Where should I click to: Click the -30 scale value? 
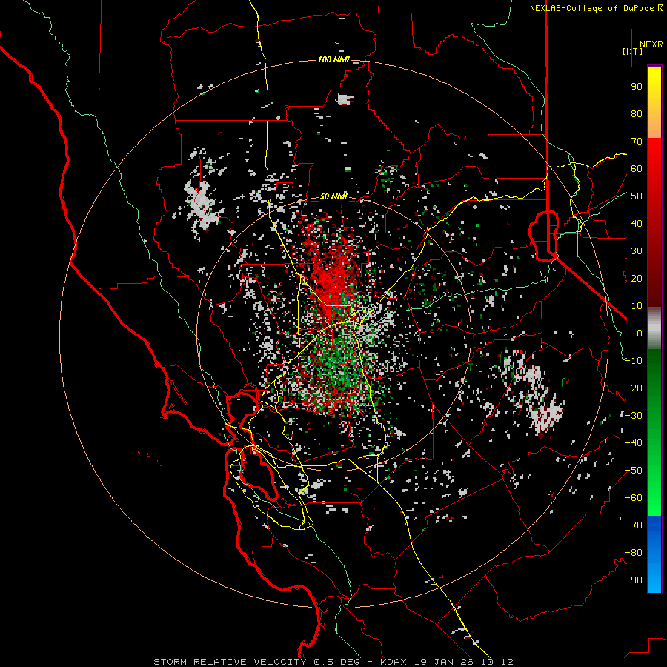point(634,416)
